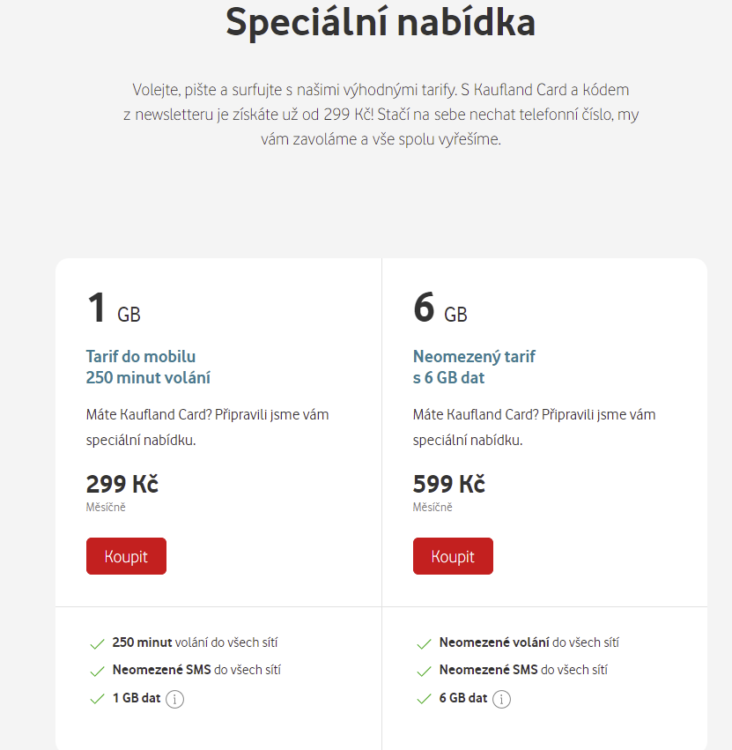Click the 299 Kč monthly price
Screen dimensions: 732x750
tap(122, 484)
